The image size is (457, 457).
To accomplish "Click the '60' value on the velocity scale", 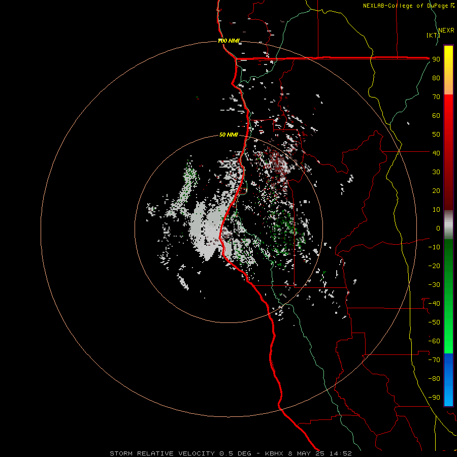I will pos(436,116).
